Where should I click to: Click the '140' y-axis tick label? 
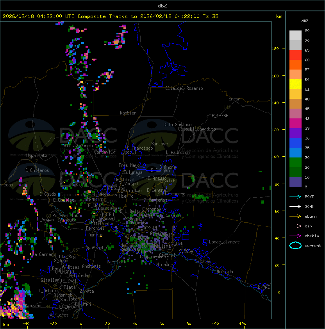click(x=275, y=103)
